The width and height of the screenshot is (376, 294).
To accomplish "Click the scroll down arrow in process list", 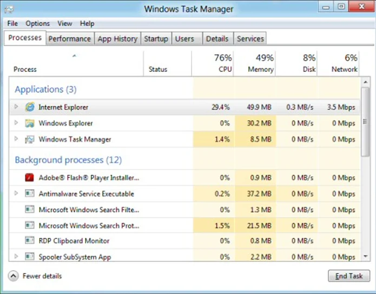I will pos(366,257).
